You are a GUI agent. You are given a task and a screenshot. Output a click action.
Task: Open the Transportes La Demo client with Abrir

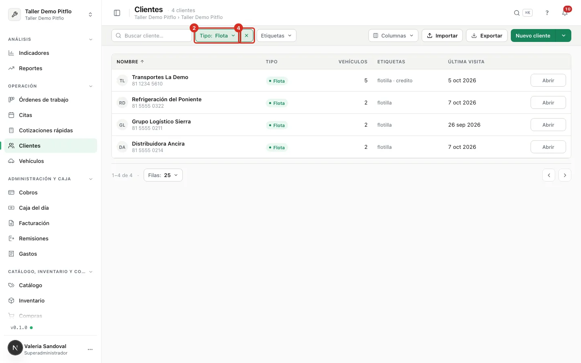[548, 80]
